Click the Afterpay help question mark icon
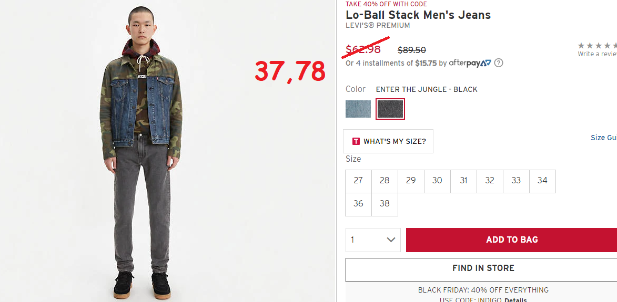 click(498, 63)
